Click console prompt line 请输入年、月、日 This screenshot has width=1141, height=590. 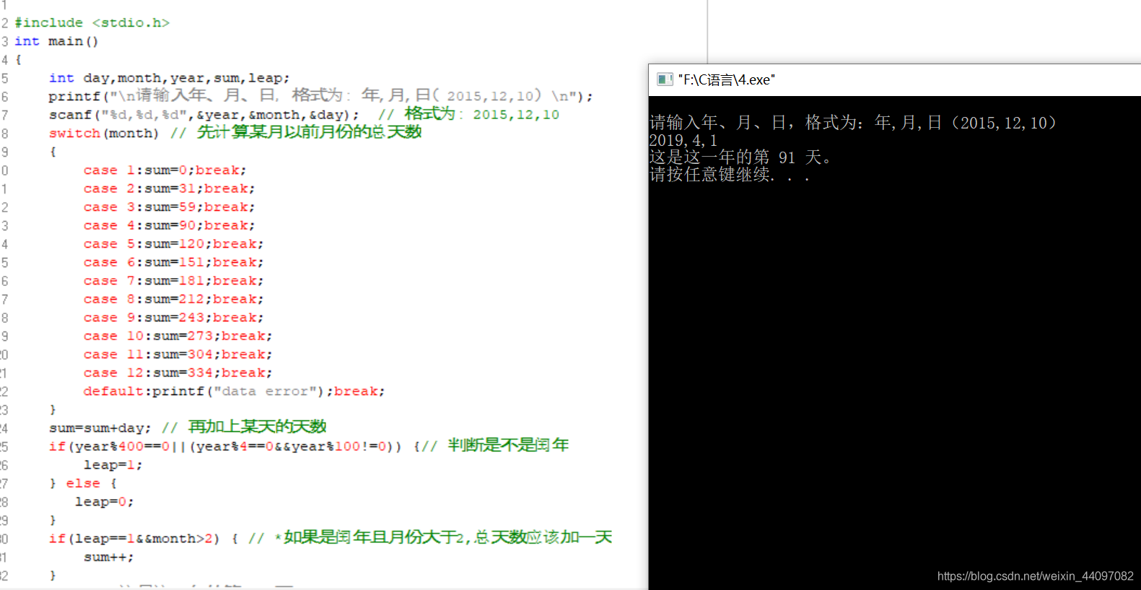(853, 123)
